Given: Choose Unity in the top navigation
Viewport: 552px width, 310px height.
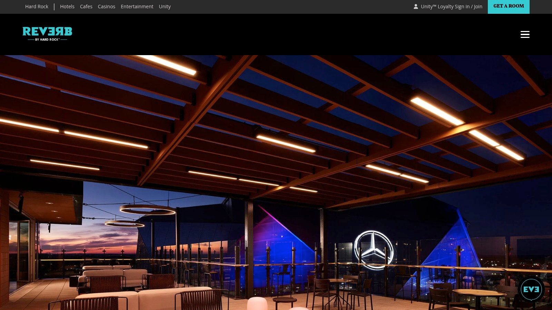Looking at the screenshot, I should [165, 7].
